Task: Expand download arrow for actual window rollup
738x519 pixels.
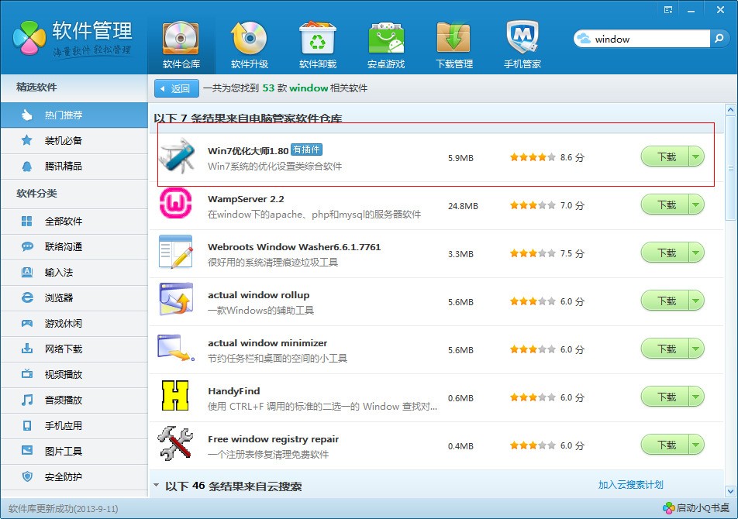Action: tap(697, 301)
